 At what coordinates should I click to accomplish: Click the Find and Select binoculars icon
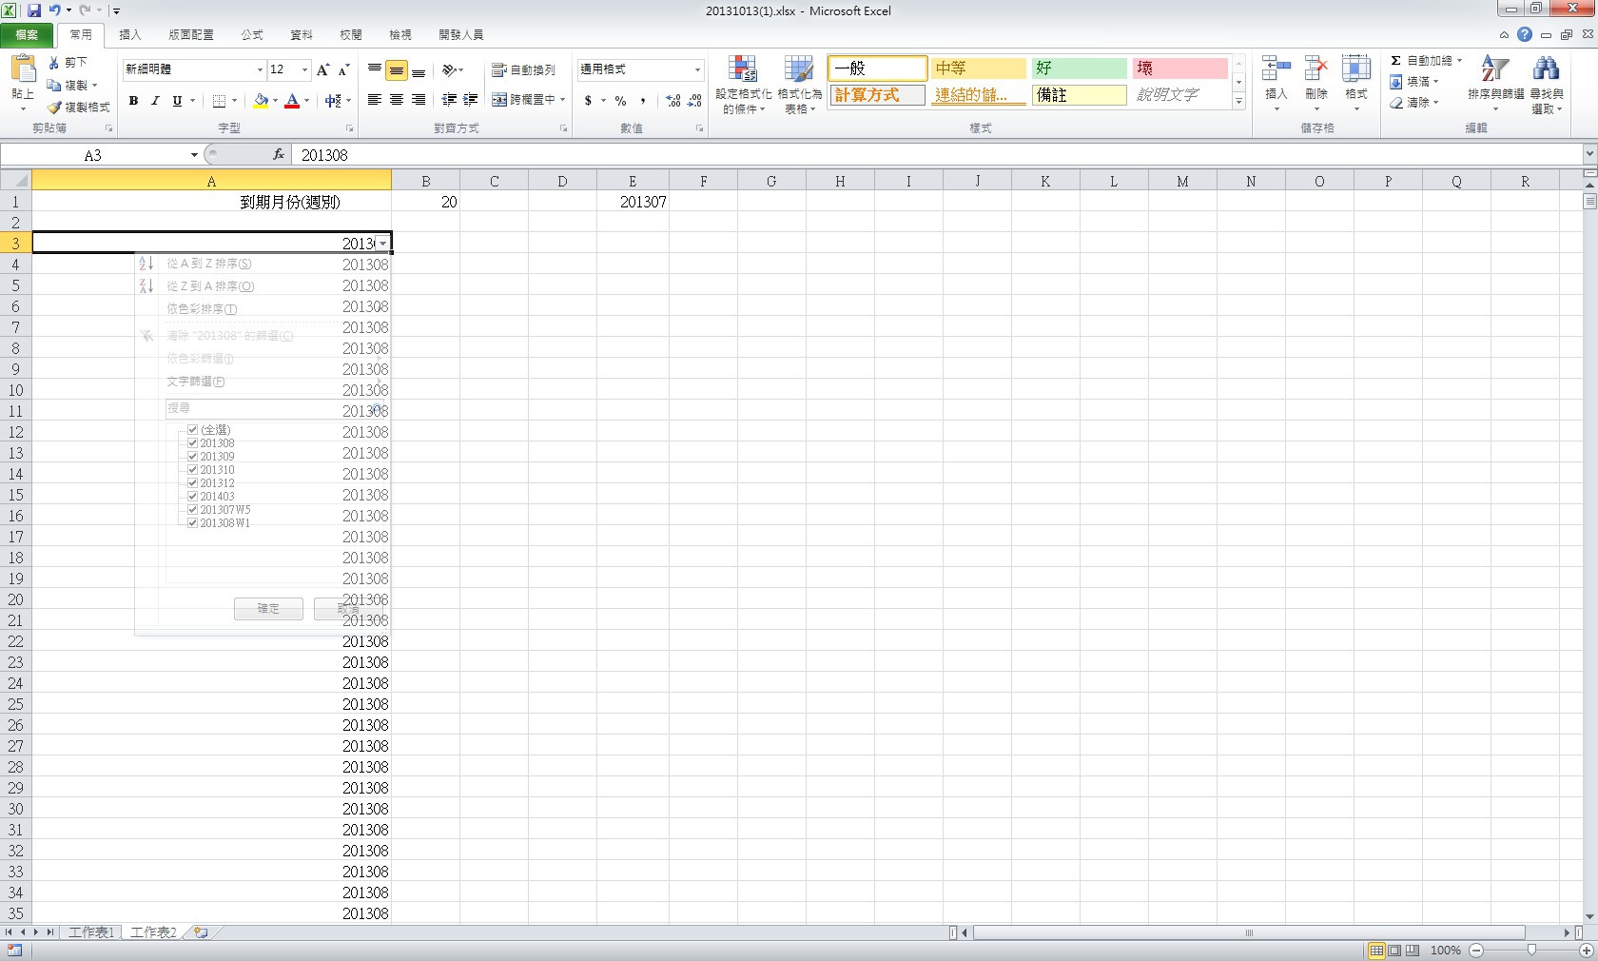pyautogui.click(x=1546, y=70)
